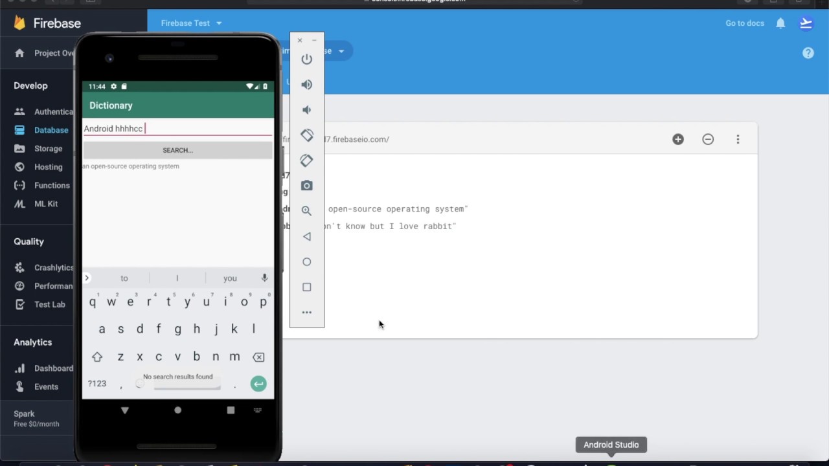Click the Firebase flame logo
Screen dimensions: 829x466
coord(19,23)
